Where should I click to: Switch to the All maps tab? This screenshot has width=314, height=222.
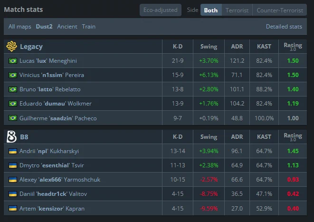20,27
